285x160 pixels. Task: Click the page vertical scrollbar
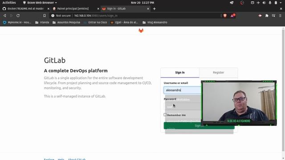point(283,90)
